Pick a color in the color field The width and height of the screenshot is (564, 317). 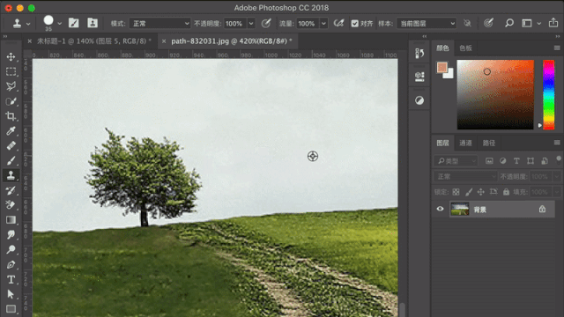tap(495, 94)
